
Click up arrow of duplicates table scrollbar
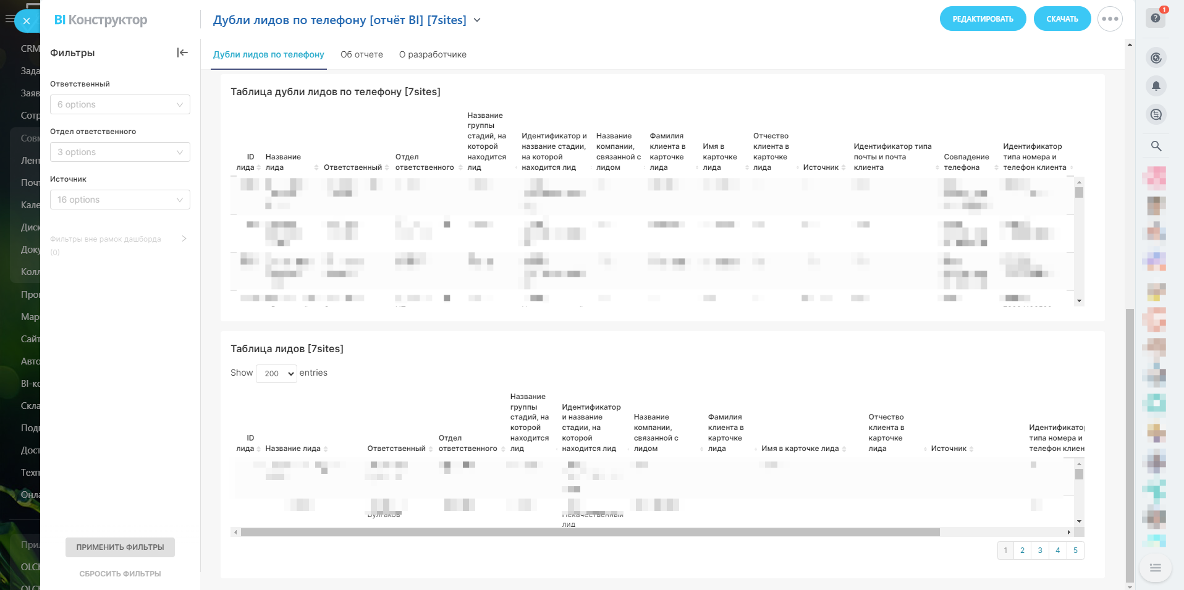click(x=1080, y=182)
